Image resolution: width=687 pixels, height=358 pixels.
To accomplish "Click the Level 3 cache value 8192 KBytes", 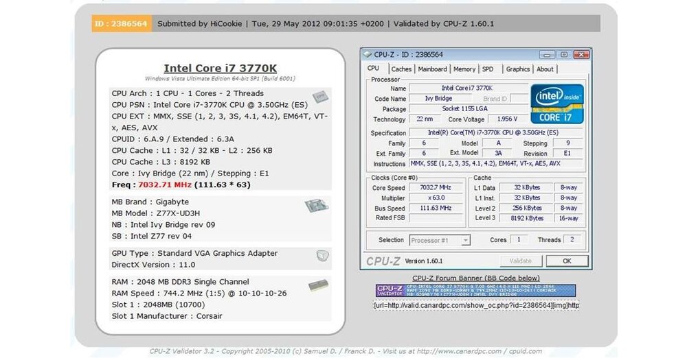I will point(526,218).
